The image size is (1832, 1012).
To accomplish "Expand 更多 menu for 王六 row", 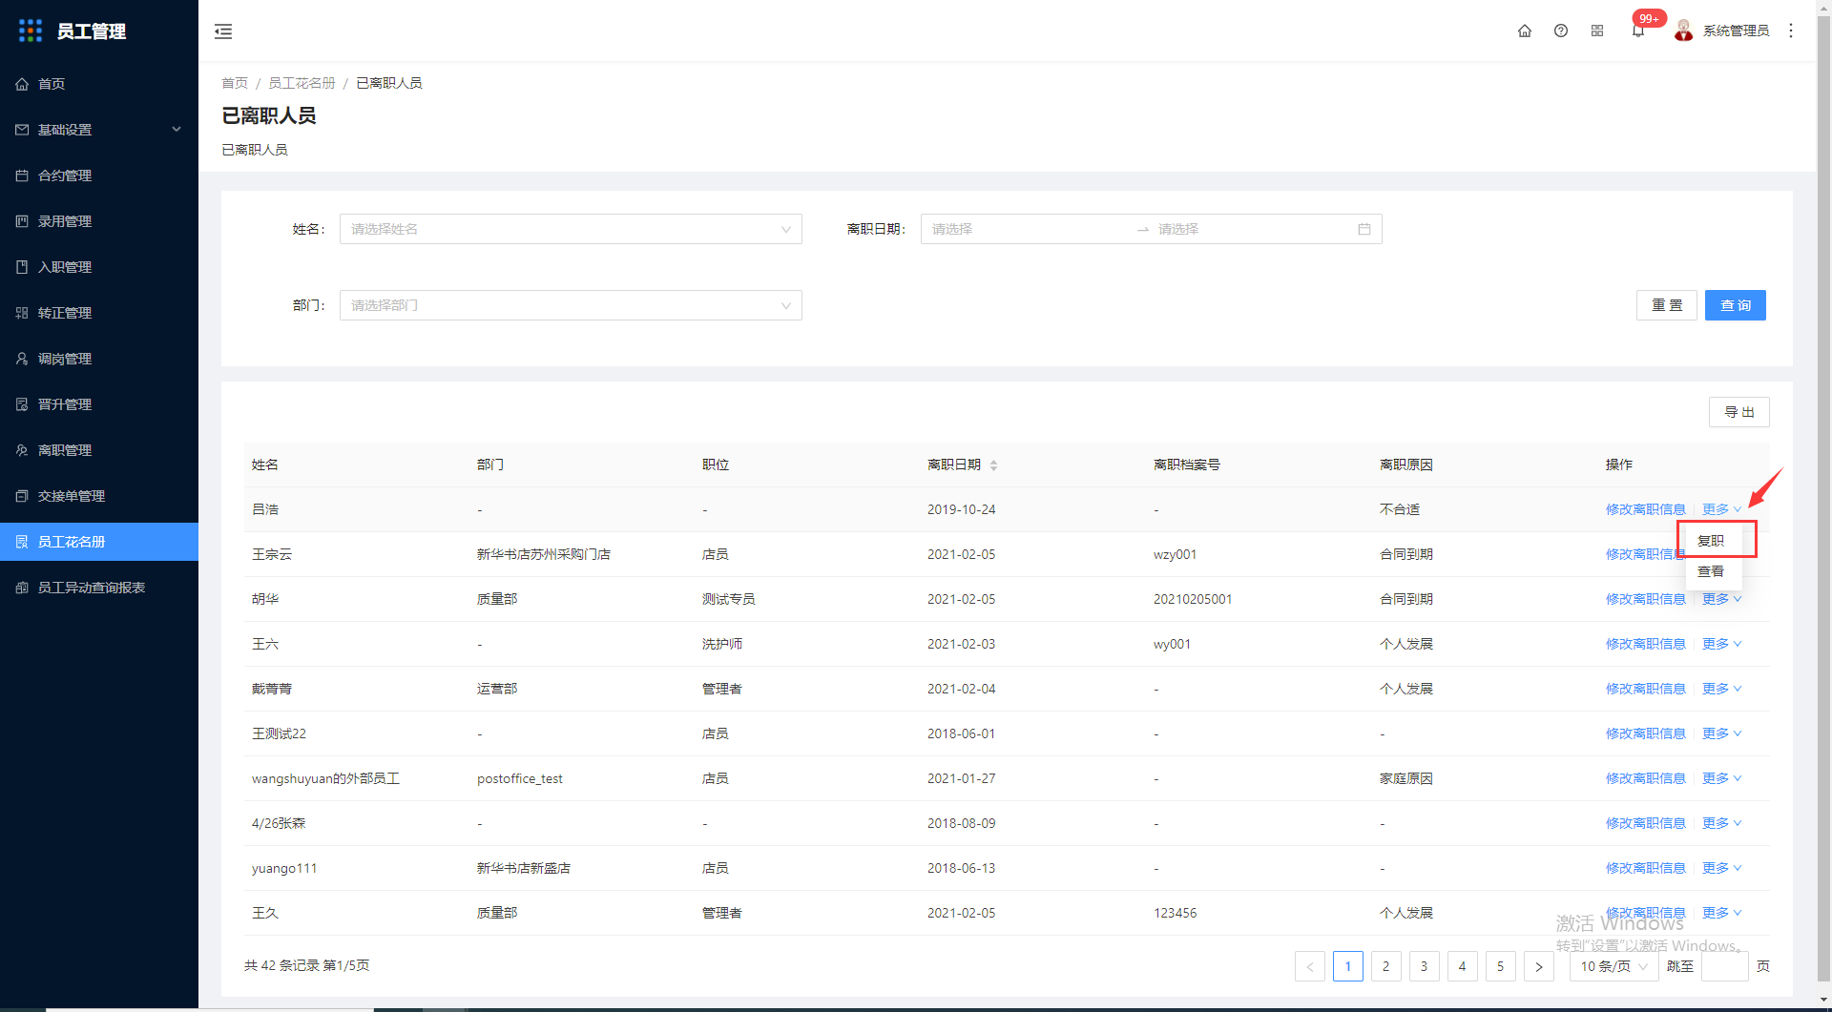I will click(1722, 644).
